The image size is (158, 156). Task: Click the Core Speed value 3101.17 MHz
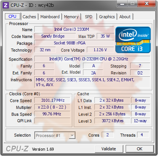pos(52,100)
